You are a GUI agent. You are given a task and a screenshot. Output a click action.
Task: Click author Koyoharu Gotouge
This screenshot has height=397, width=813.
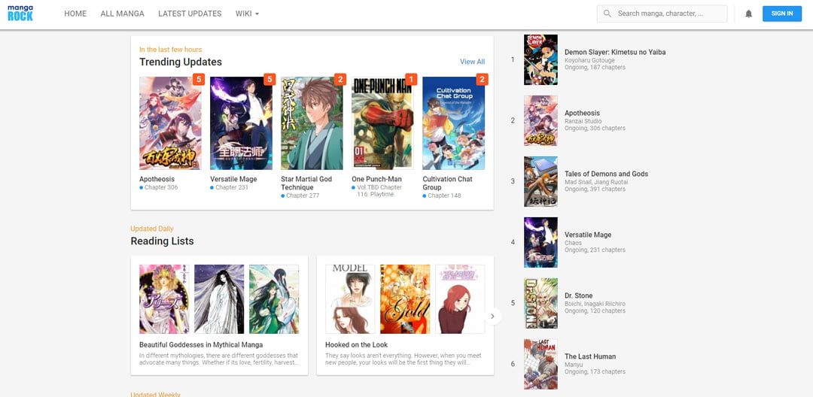(x=588, y=60)
